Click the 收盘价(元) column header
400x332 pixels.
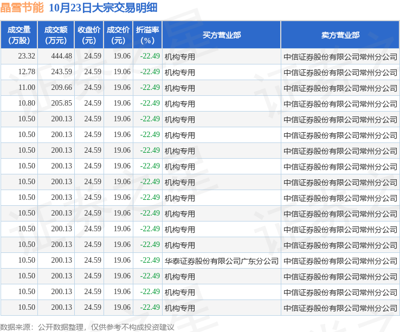pyautogui.click(x=89, y=35)
